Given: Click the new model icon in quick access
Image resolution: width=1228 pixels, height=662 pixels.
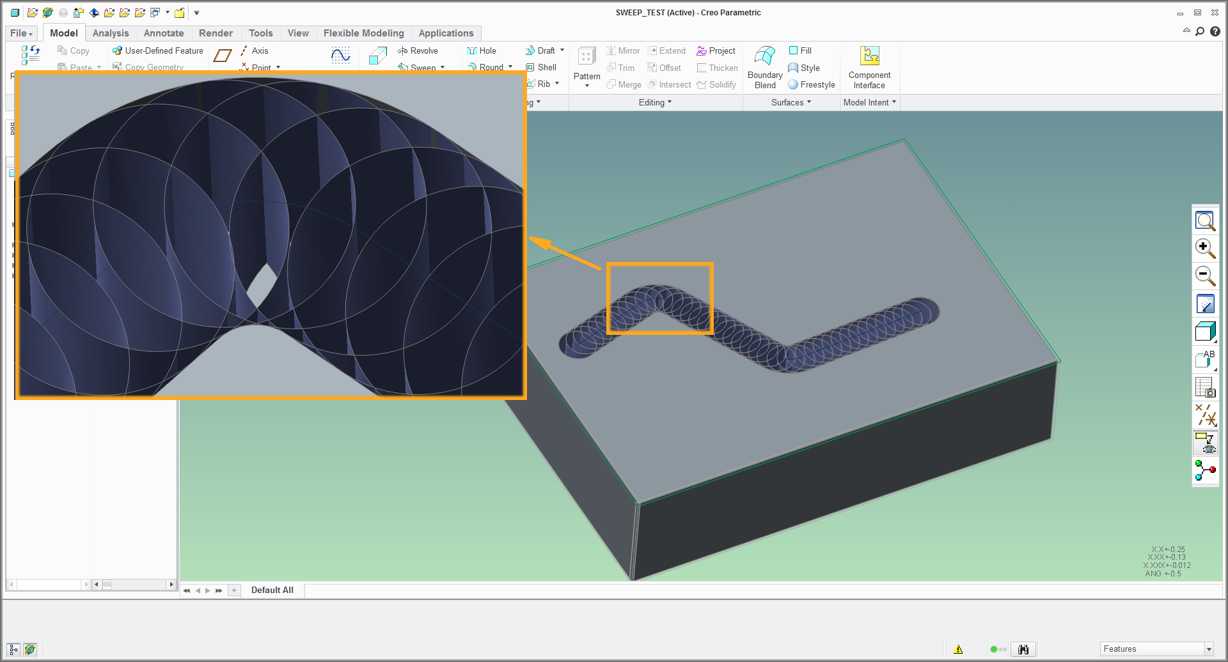Looking at the screenshot, I should click(x=15, y=12).
